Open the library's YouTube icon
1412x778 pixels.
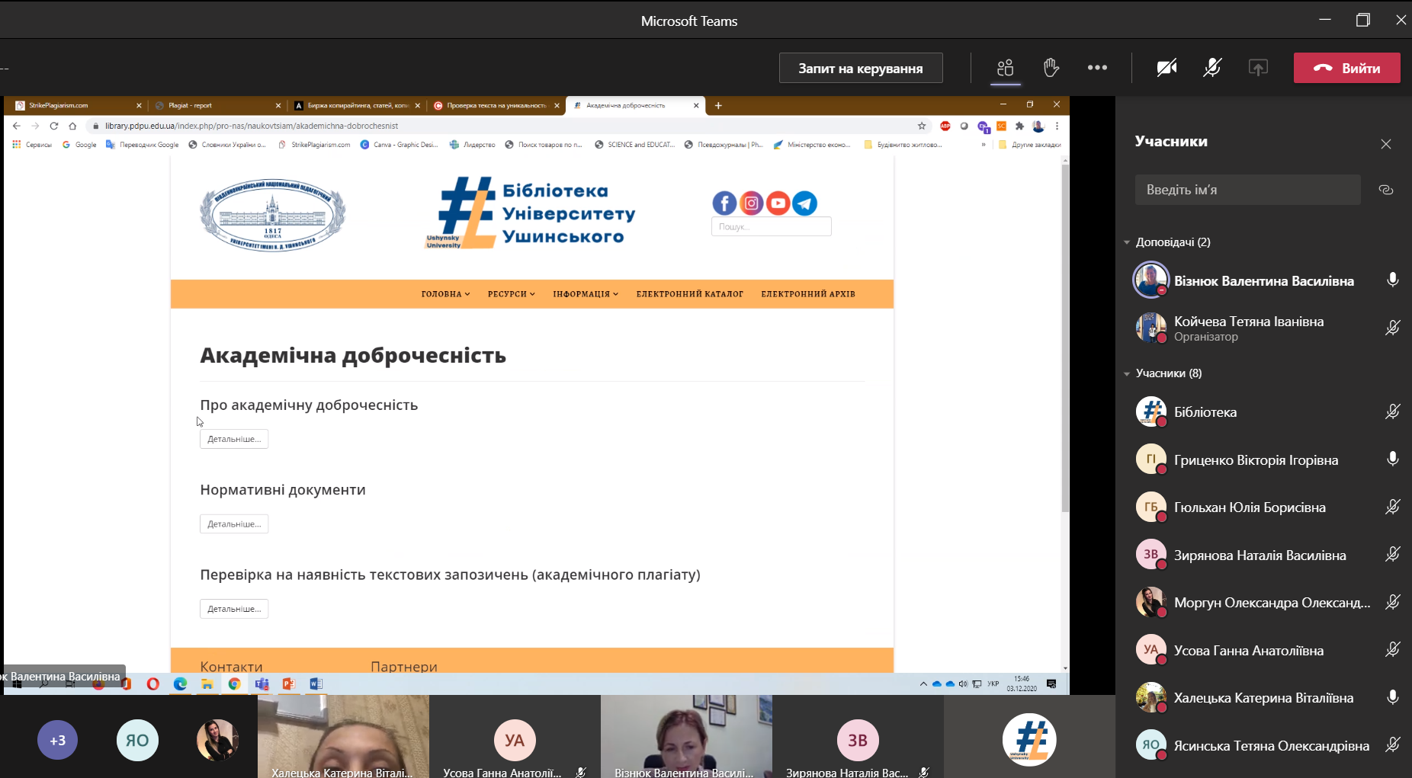pos(778,203)
